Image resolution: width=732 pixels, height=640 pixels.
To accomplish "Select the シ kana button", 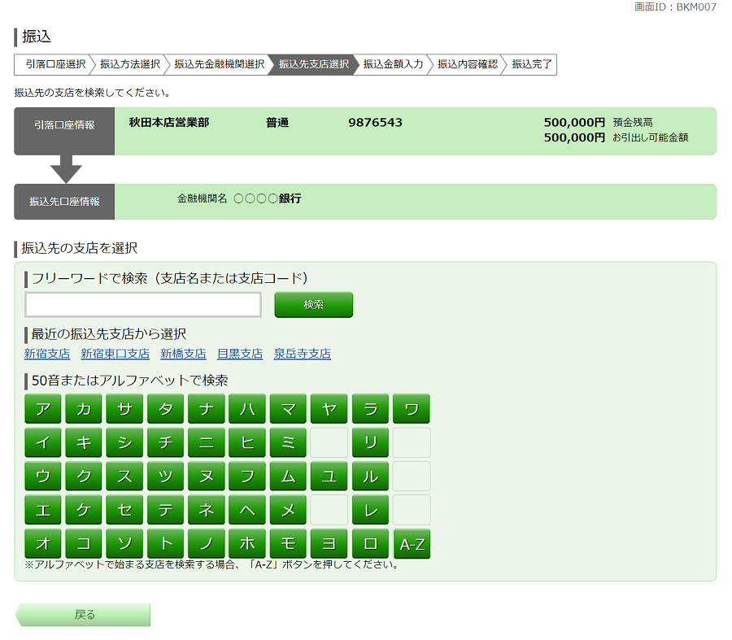I will (124, 442).
